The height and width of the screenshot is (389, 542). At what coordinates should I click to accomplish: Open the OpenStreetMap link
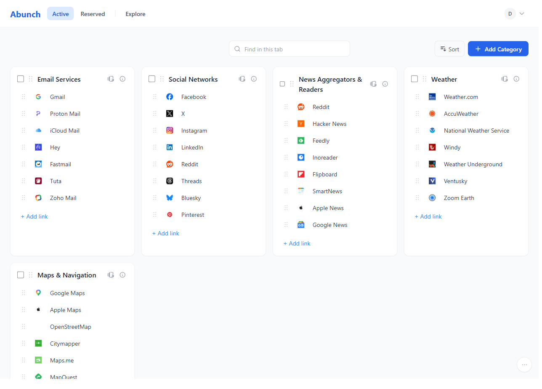[71, 327]
